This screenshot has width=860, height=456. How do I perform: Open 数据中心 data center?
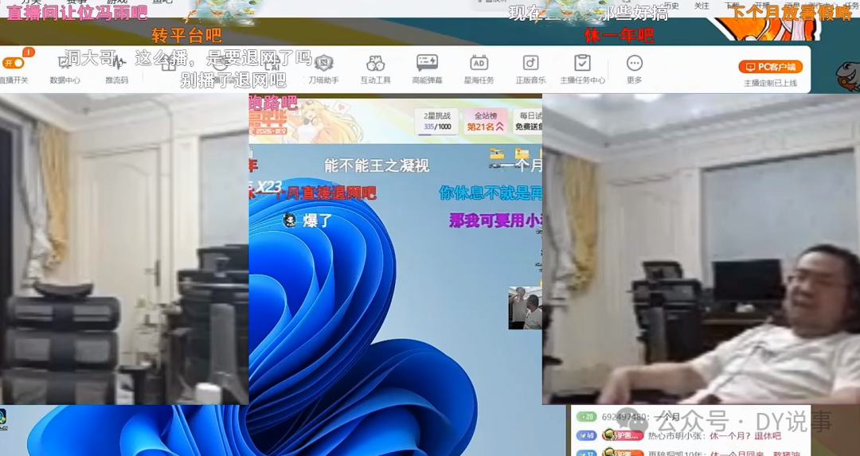point(64,69)
